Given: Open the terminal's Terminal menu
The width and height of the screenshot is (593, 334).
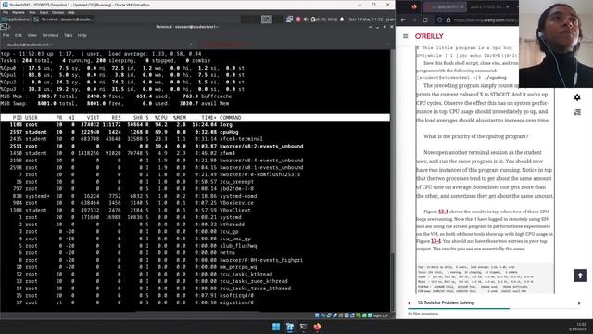Looking at the screenshot, I should pos(50,35).
